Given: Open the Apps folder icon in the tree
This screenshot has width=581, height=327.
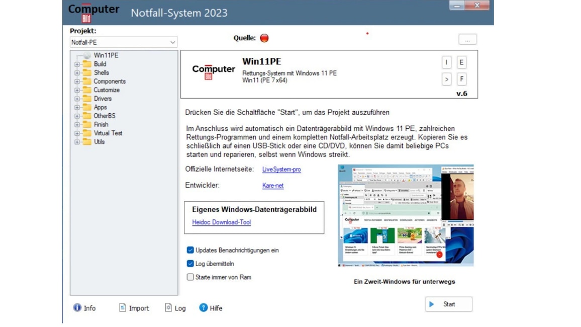Looking at the screenshot, I should click(x=87, y=107).
